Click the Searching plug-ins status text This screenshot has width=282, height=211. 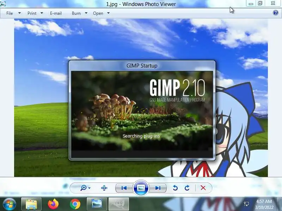coord(141,136)
